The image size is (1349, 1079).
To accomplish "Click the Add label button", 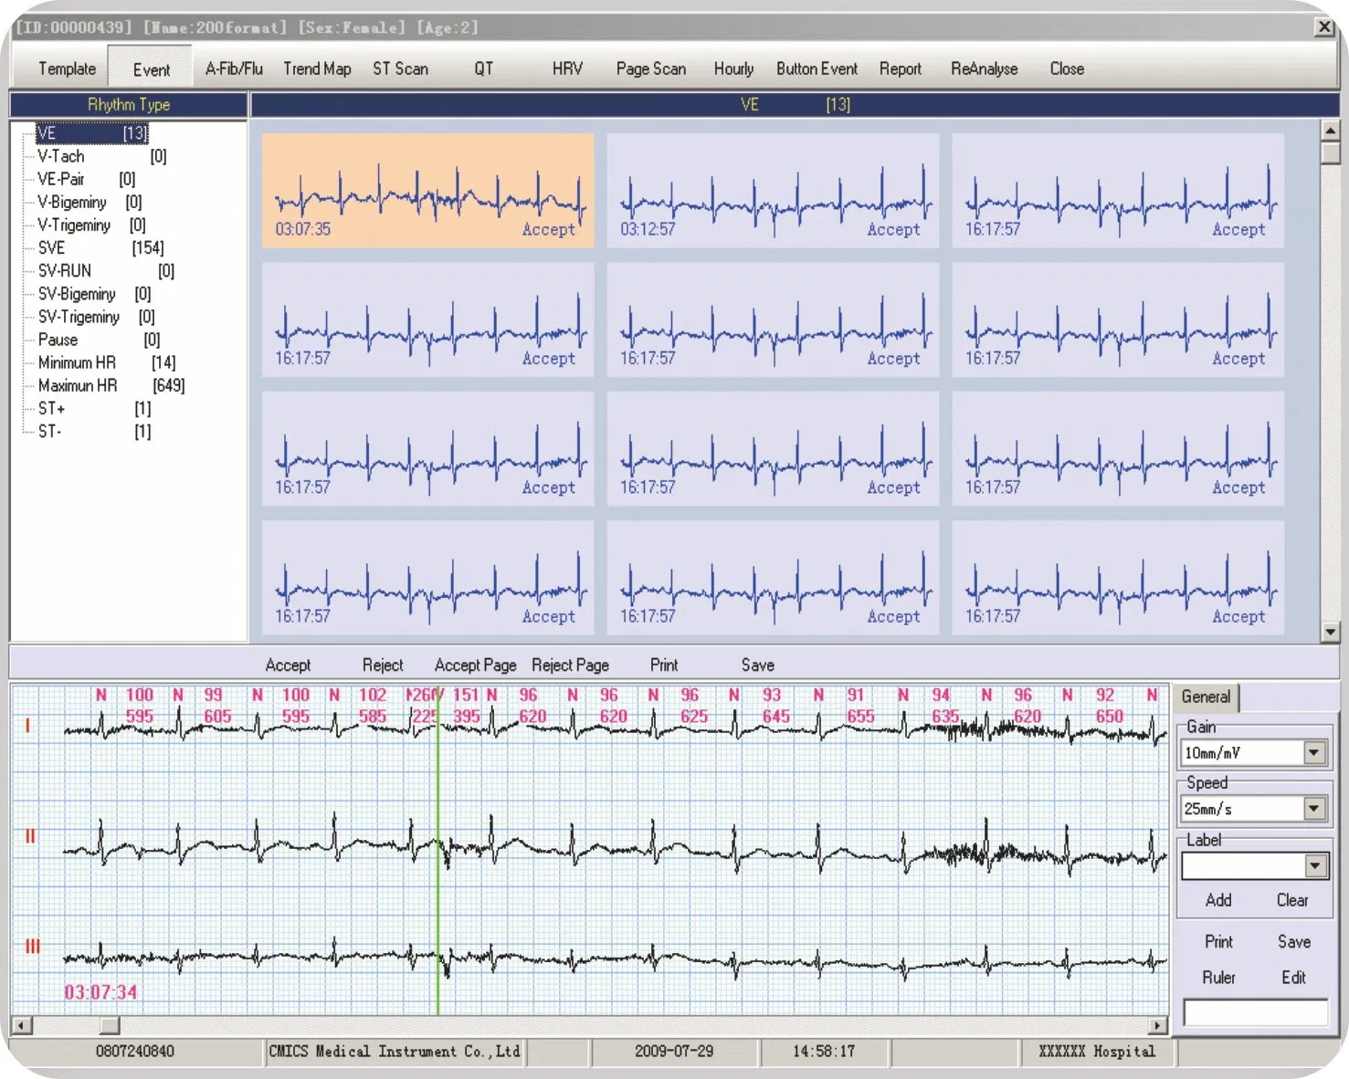I will coord(1218,900).
